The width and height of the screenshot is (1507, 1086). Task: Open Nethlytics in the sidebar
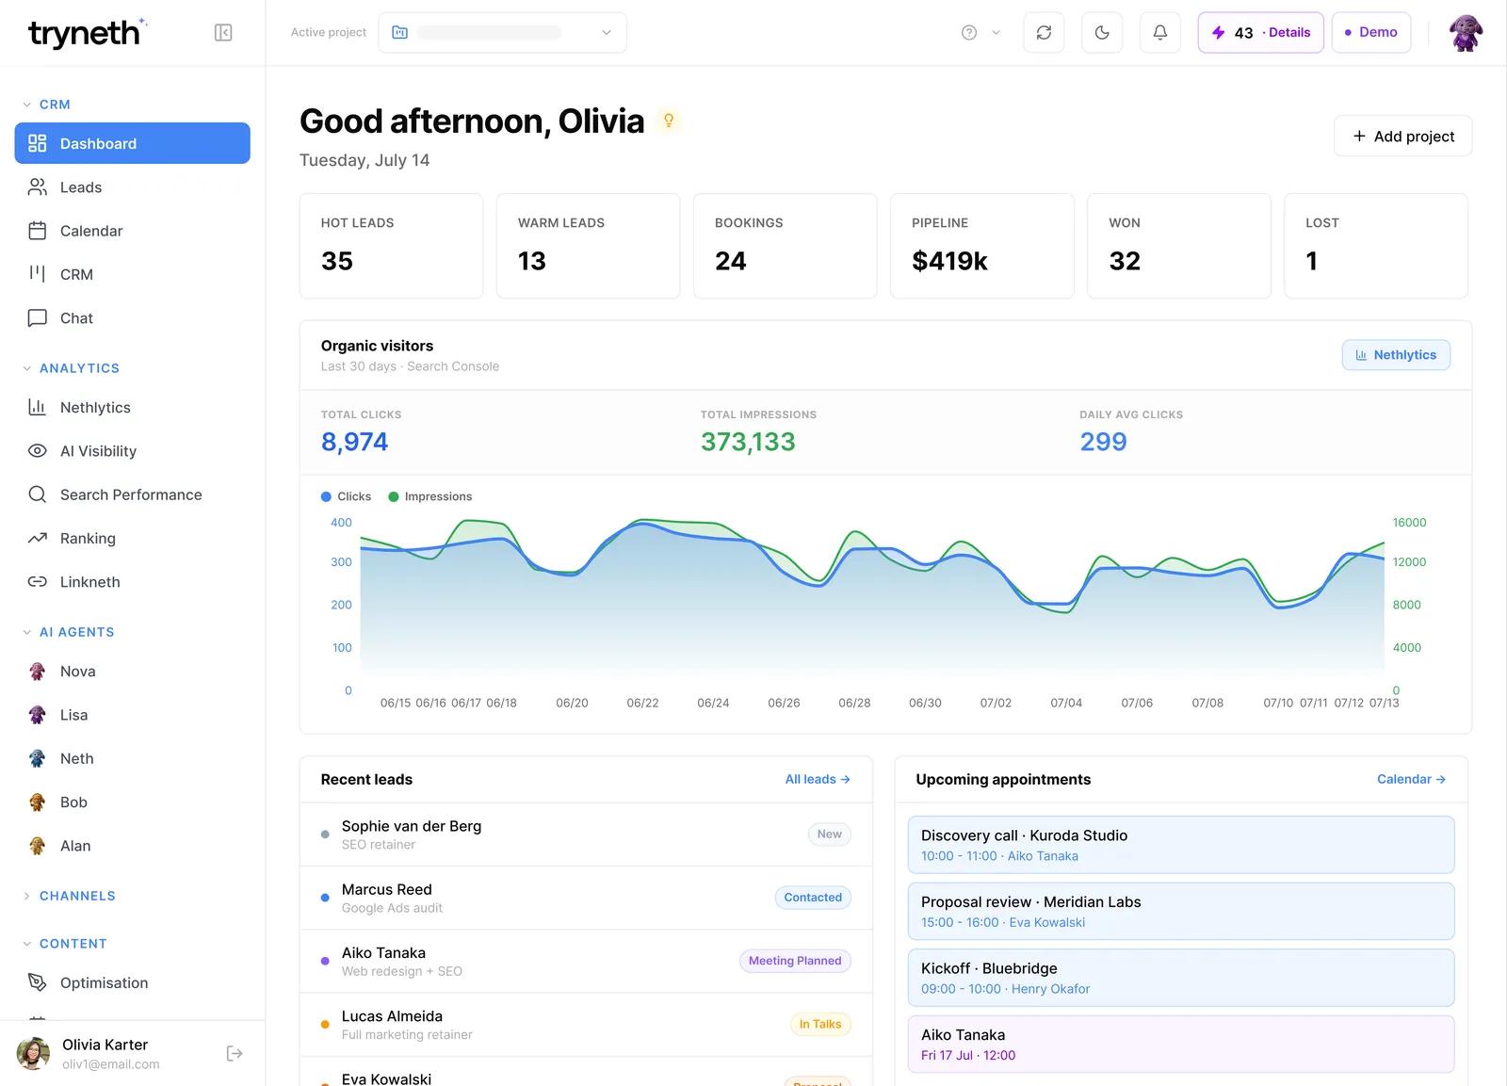[x=133, y=408]
